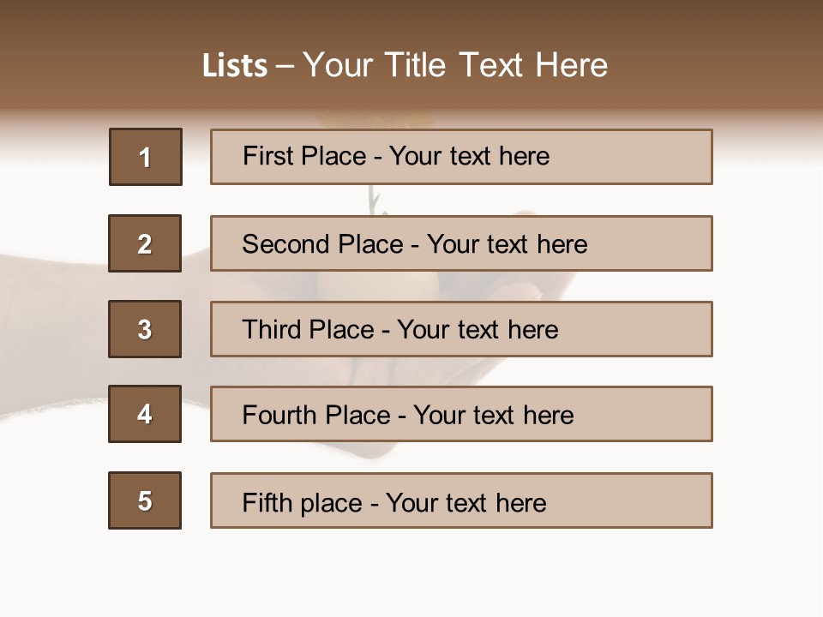Click the word "Title" in the heading
The image size is (823, 617).
coord(418,65)
